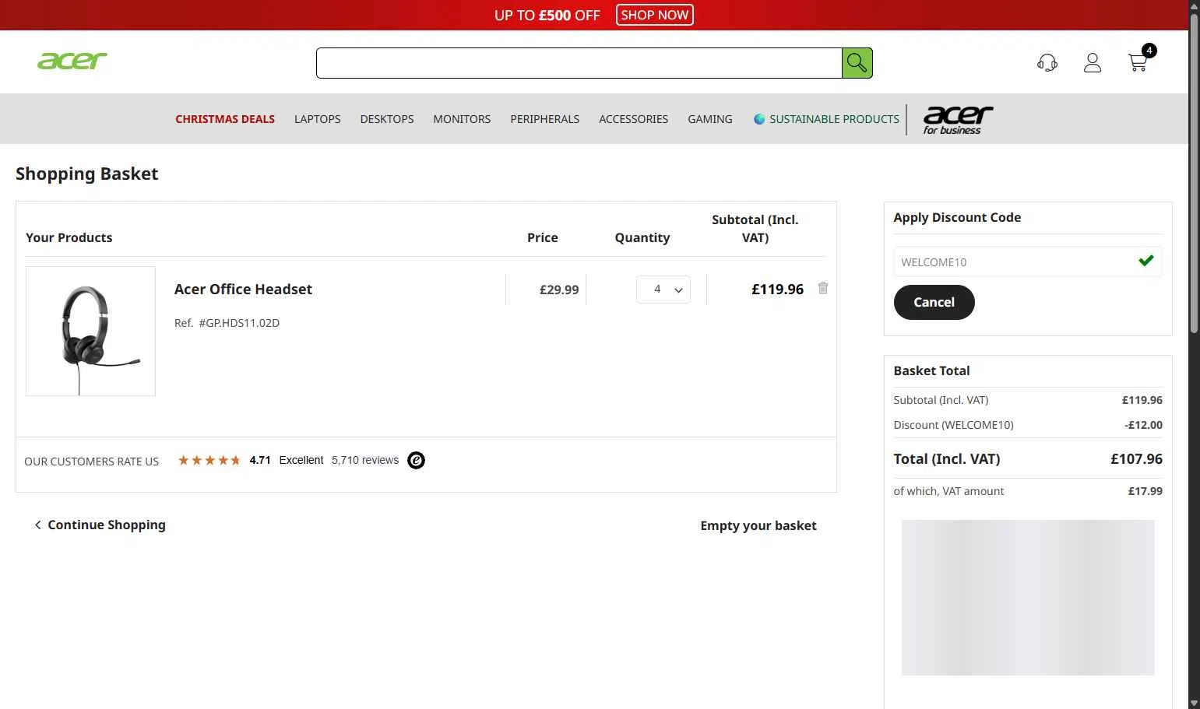Image resolution: width=1200 pixels, height=709 pixels.
Task: Click inside the search input field
Action: tap(579, 63)
